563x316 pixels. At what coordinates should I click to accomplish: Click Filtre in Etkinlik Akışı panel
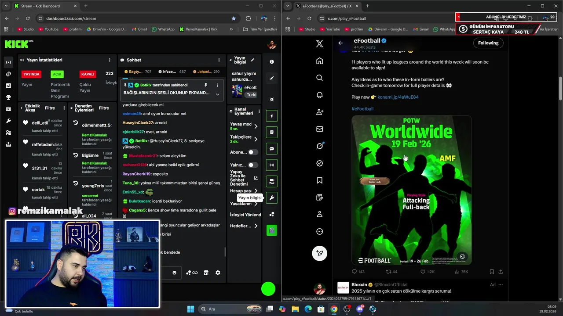[50, 108]
